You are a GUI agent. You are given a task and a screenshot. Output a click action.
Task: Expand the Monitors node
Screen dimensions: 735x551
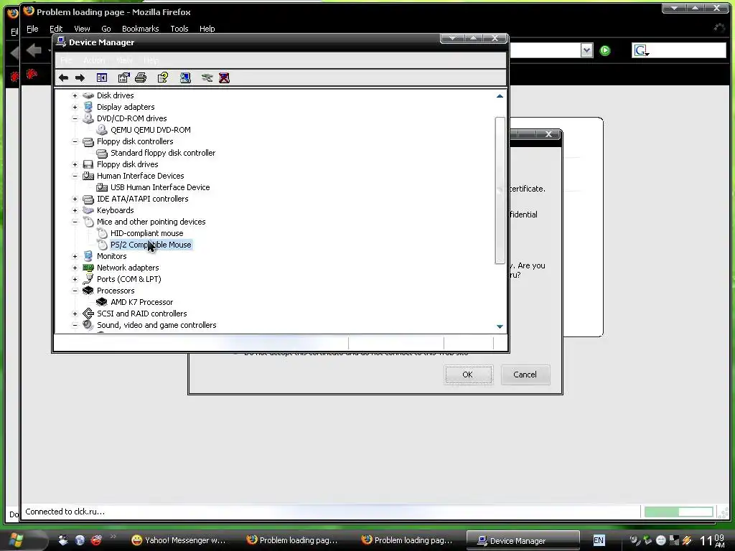[x=75, y=256]
